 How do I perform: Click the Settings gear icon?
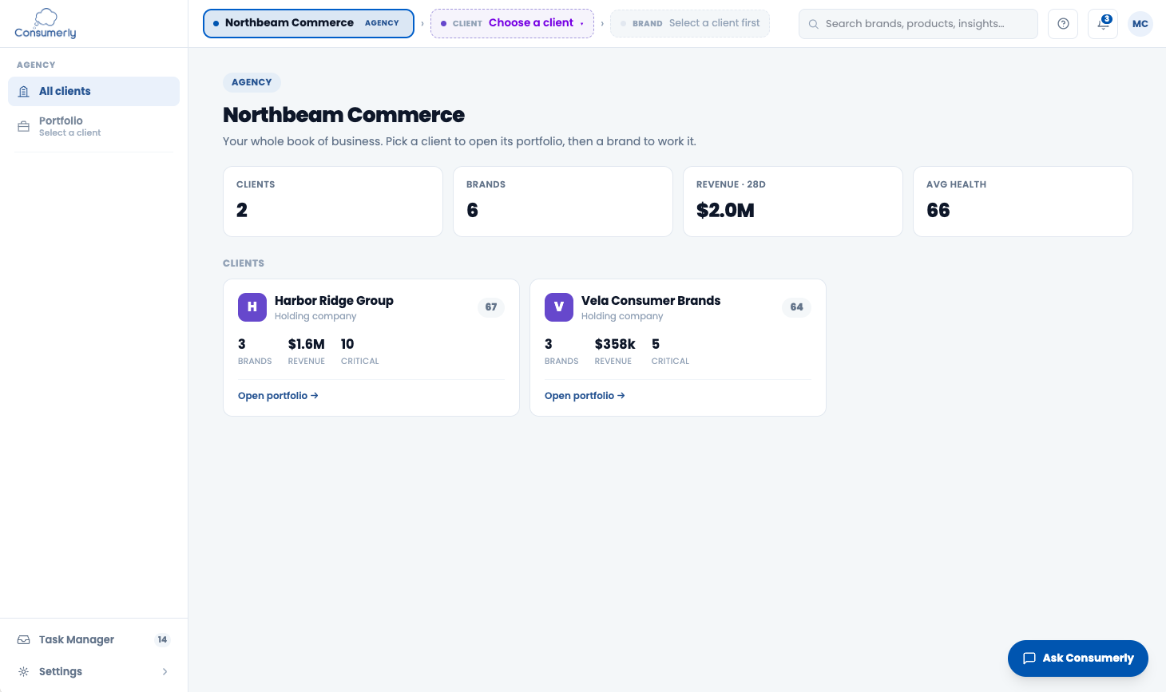click(x=24, y=672)
